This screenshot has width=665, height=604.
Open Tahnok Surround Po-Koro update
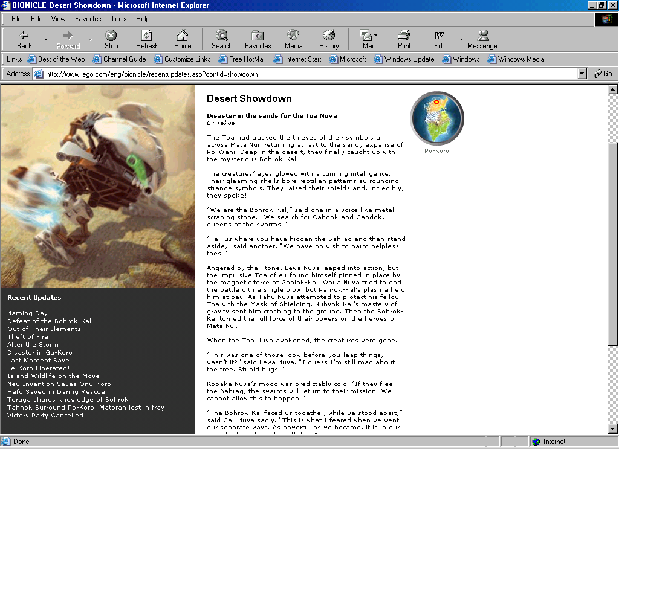(x=86, y=407)
